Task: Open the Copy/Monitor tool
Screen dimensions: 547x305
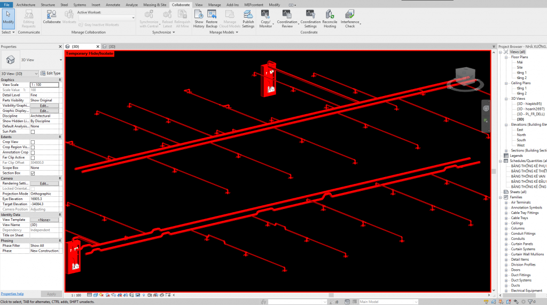Action: coord(266,19)
